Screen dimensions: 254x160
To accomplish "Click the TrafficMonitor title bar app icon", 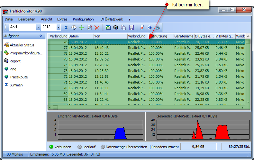I will [x=5, y=11].
